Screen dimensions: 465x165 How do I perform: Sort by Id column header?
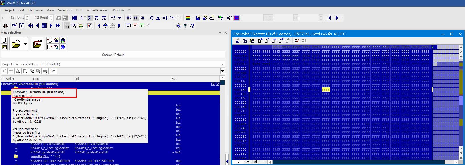click(x=123, y=79)
